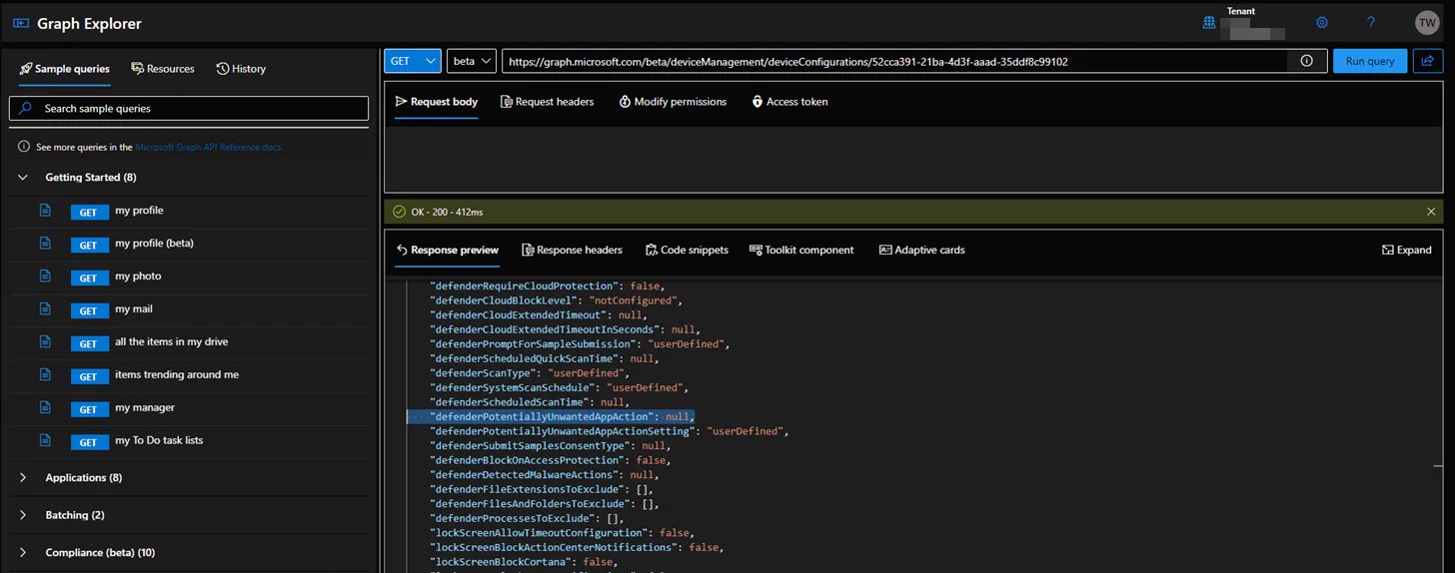The height and width of the screenshot is (573, 1455).
Task: Click the document icon beside my manager
Action: click(x=44, y=407)
